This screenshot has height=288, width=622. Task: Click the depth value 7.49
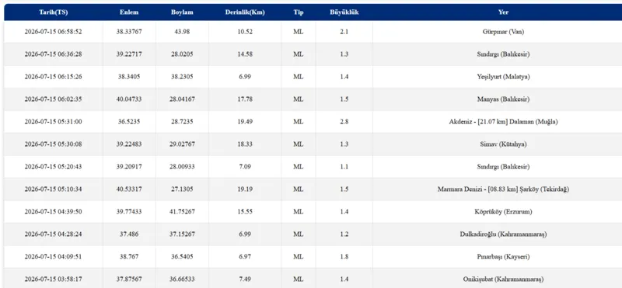point(245,279)
